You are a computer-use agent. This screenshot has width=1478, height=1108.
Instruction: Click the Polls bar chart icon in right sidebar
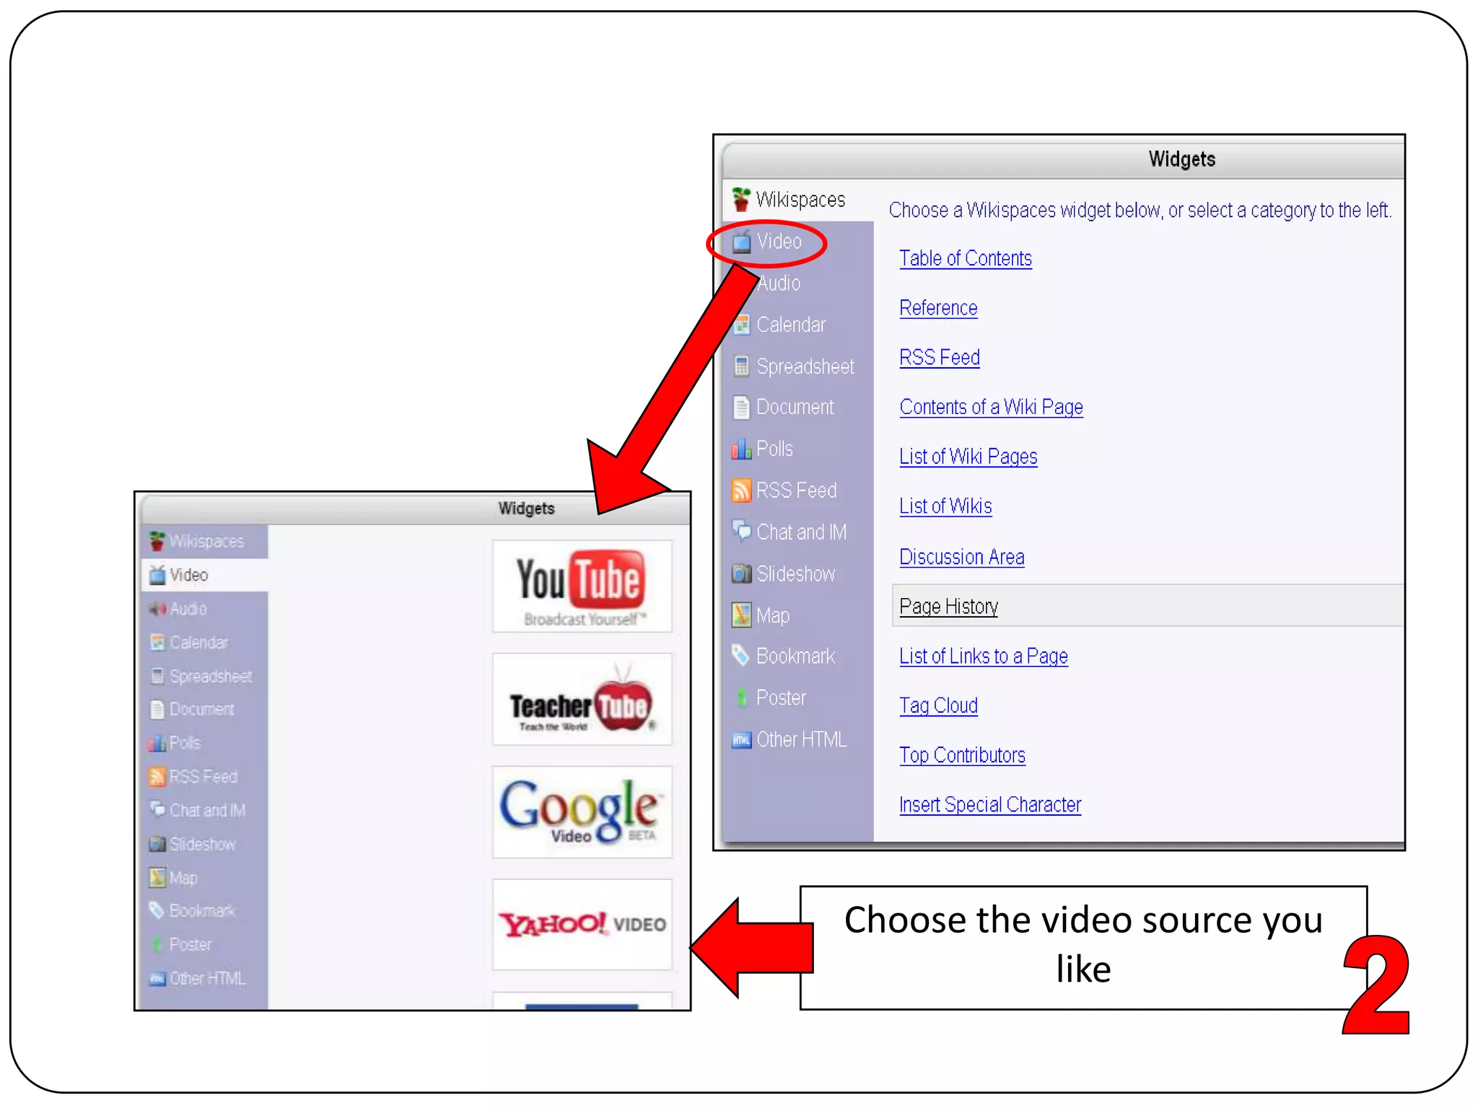[x=741, y=449]
